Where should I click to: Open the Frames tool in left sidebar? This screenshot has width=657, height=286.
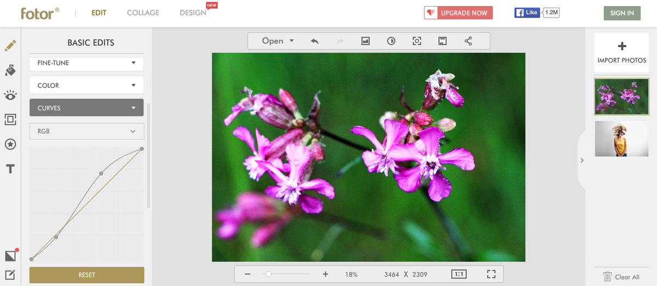(x=10, y=119)
